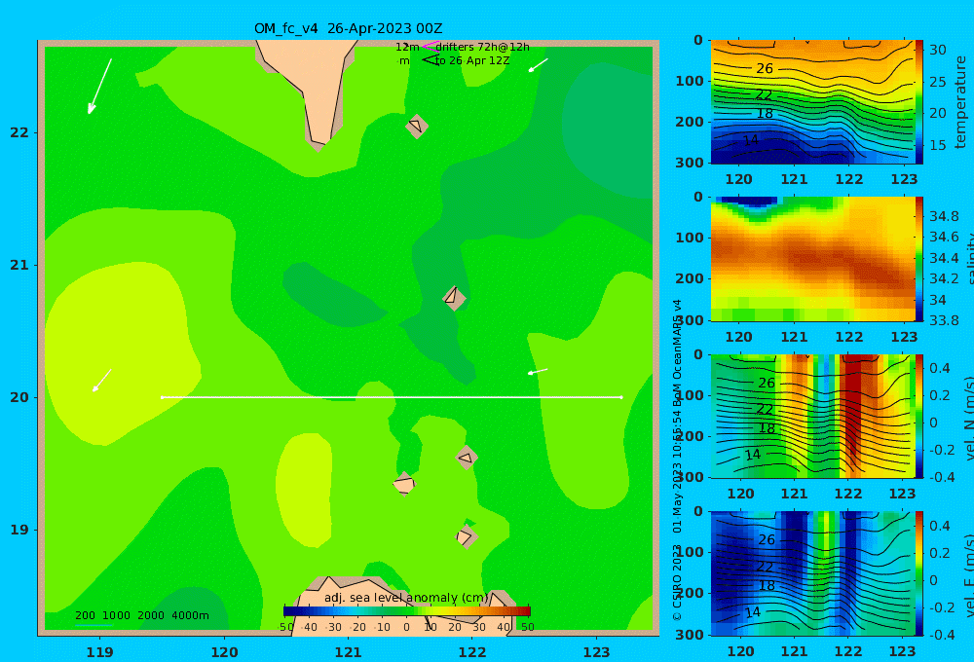Click the 14 contour label in temperature panel
974x662 pixels.
(751, 140)
